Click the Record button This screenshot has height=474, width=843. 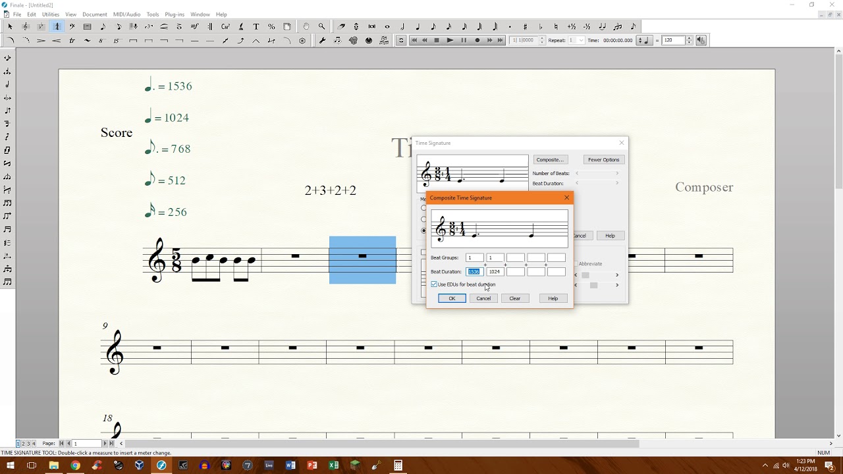tap(477, 40)
